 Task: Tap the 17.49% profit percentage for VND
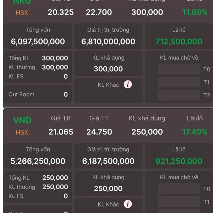[195, 132]
